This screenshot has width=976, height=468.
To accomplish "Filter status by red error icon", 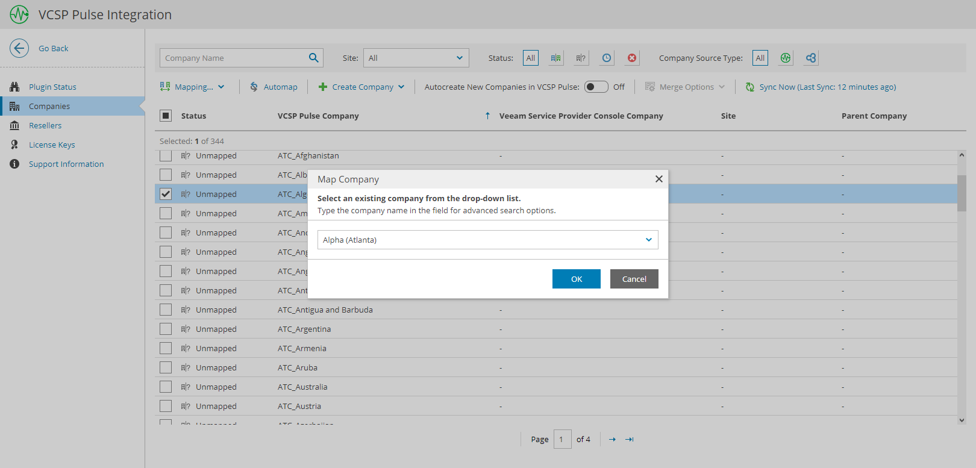I will pyautogui.click(x=632, y=58).
